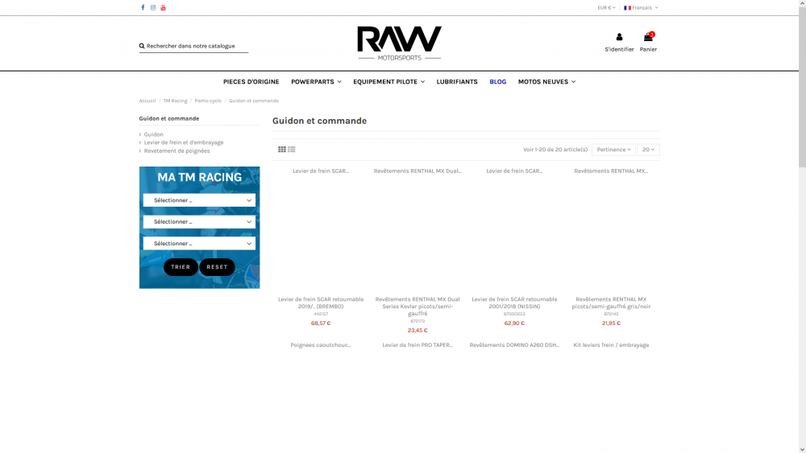Open Revêtements DOMINO A260 DSH... product
Screen dimensions: 806x453
click(514, 345)
